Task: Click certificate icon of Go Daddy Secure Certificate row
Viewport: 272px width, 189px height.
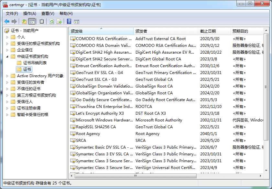Action: coord(73,100)
